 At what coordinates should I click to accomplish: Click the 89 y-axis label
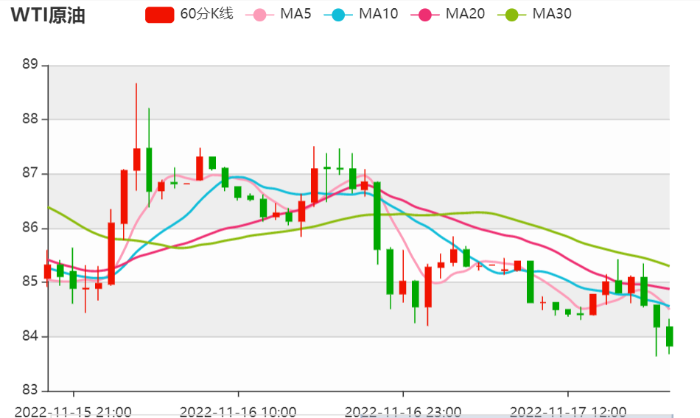[x=30, y=65]
